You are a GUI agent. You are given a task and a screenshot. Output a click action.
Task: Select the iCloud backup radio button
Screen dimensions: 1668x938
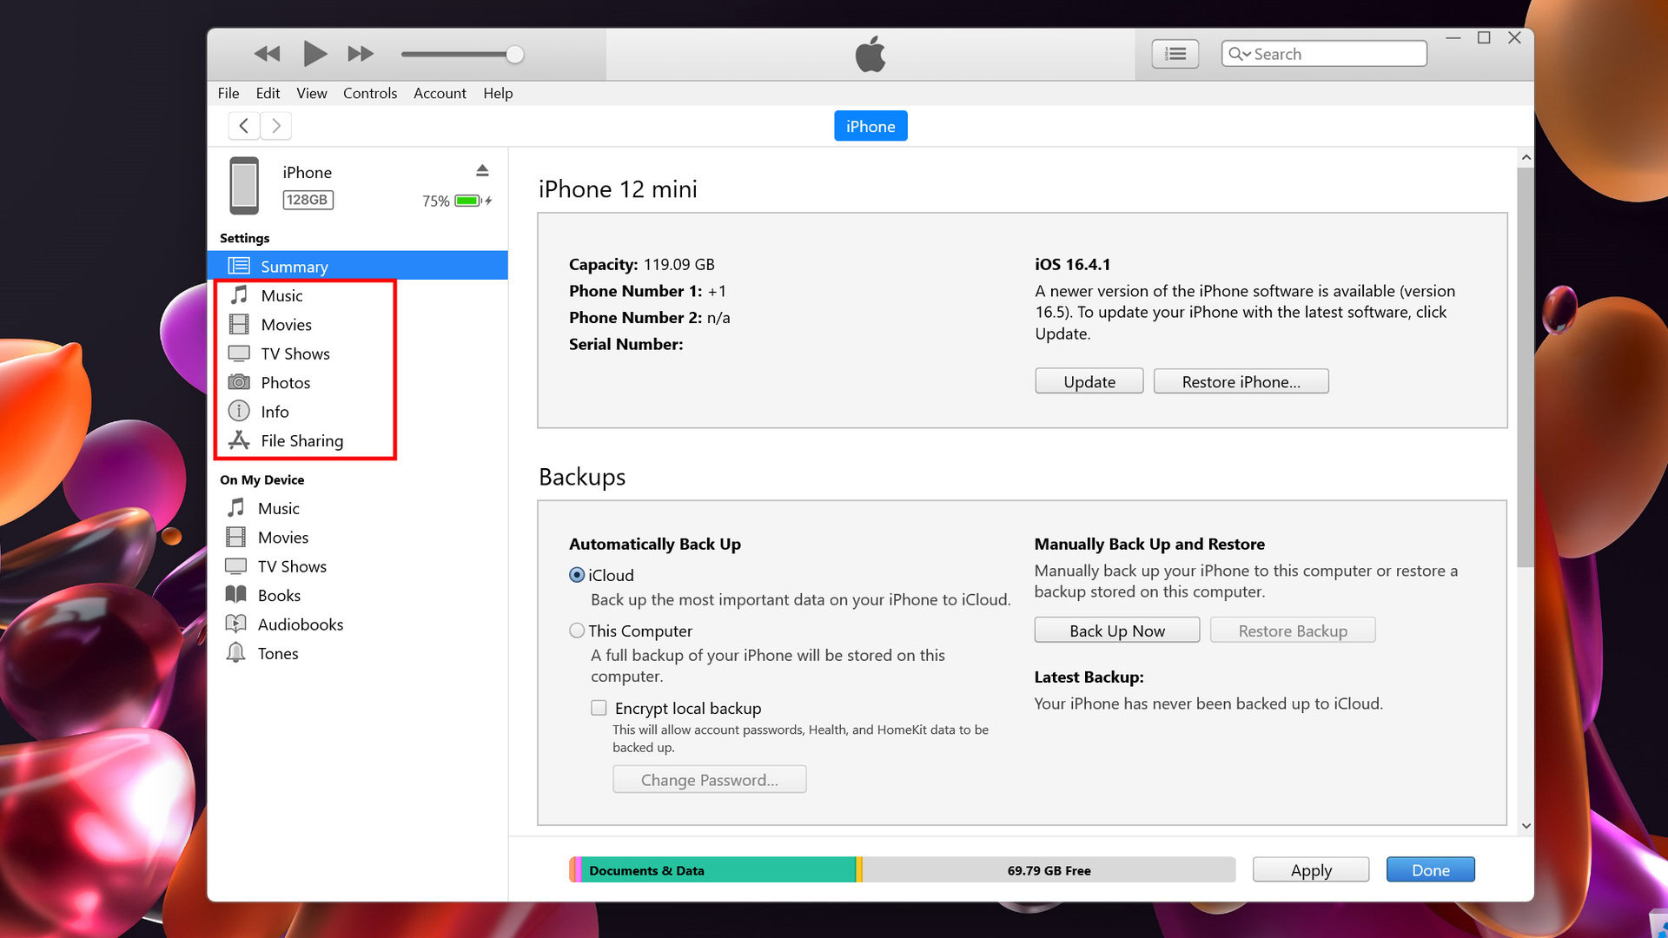point(577,575)
